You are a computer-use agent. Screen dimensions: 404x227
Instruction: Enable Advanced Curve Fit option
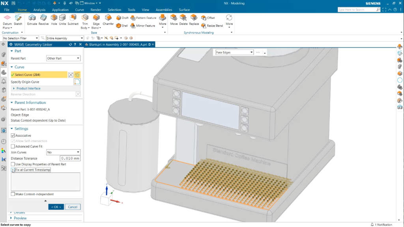pos(13,146)
